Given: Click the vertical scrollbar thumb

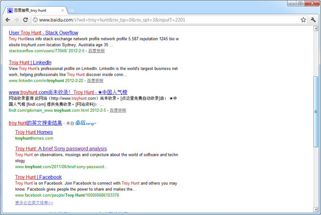Looking at the screenshot, I should pos(316,111).
